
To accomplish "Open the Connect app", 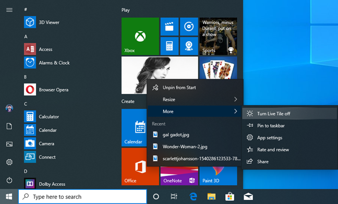I will pyautogui.click(x=47, y=157).
